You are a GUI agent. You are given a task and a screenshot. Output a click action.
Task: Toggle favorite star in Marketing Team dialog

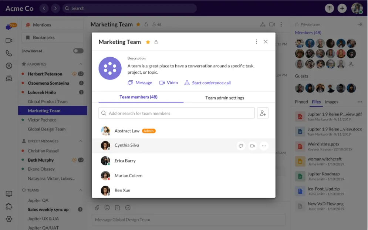point(148,42)
